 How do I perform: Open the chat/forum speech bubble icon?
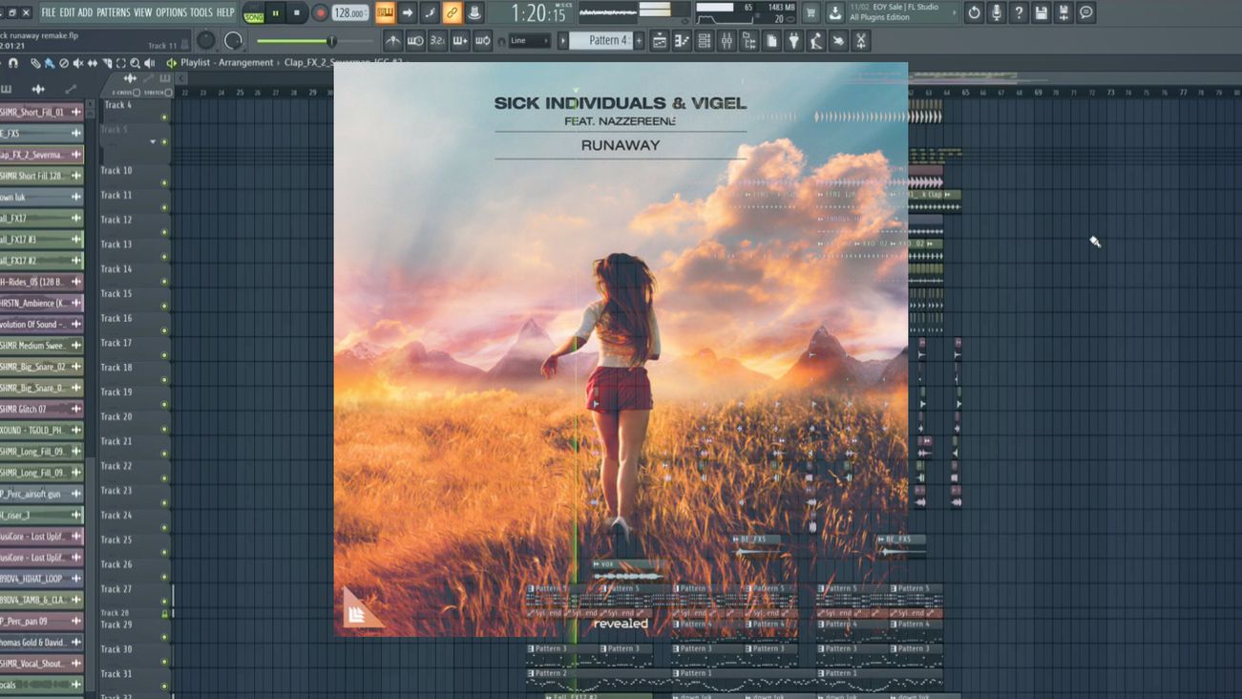[x=1086, y=12]
